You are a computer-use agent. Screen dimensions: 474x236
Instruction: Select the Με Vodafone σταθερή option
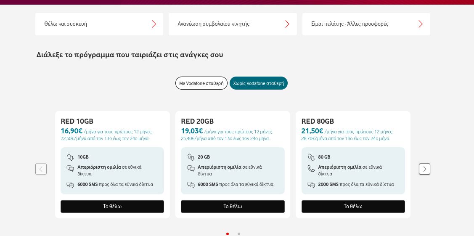coord(201,83)
